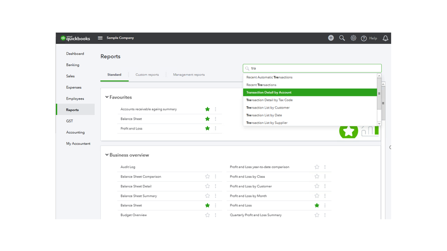
Task: Collapse the Business overview section
Action: coord(107,155)
